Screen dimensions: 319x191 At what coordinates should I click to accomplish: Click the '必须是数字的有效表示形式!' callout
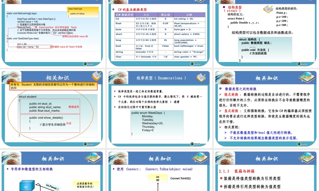point(85,185)
